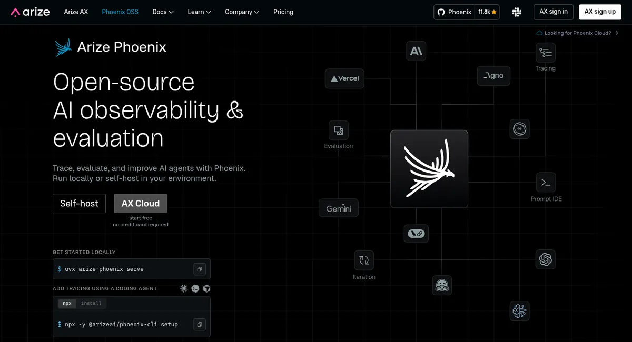This screenshot has height=342, width=632.
Task: Click the 'Tracing' label under its icon
Action: [x=546, y=68]
